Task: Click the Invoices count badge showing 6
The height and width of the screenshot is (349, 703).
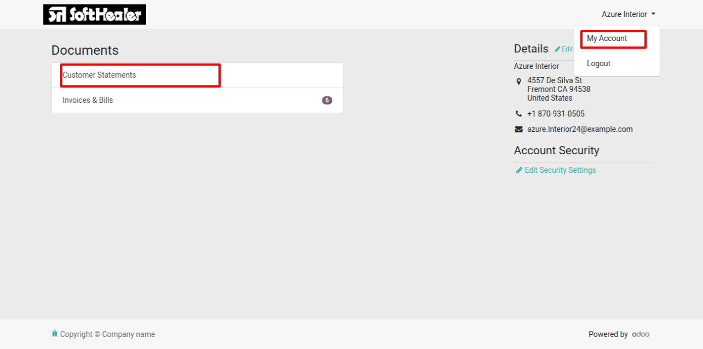Action: point(327,101)
